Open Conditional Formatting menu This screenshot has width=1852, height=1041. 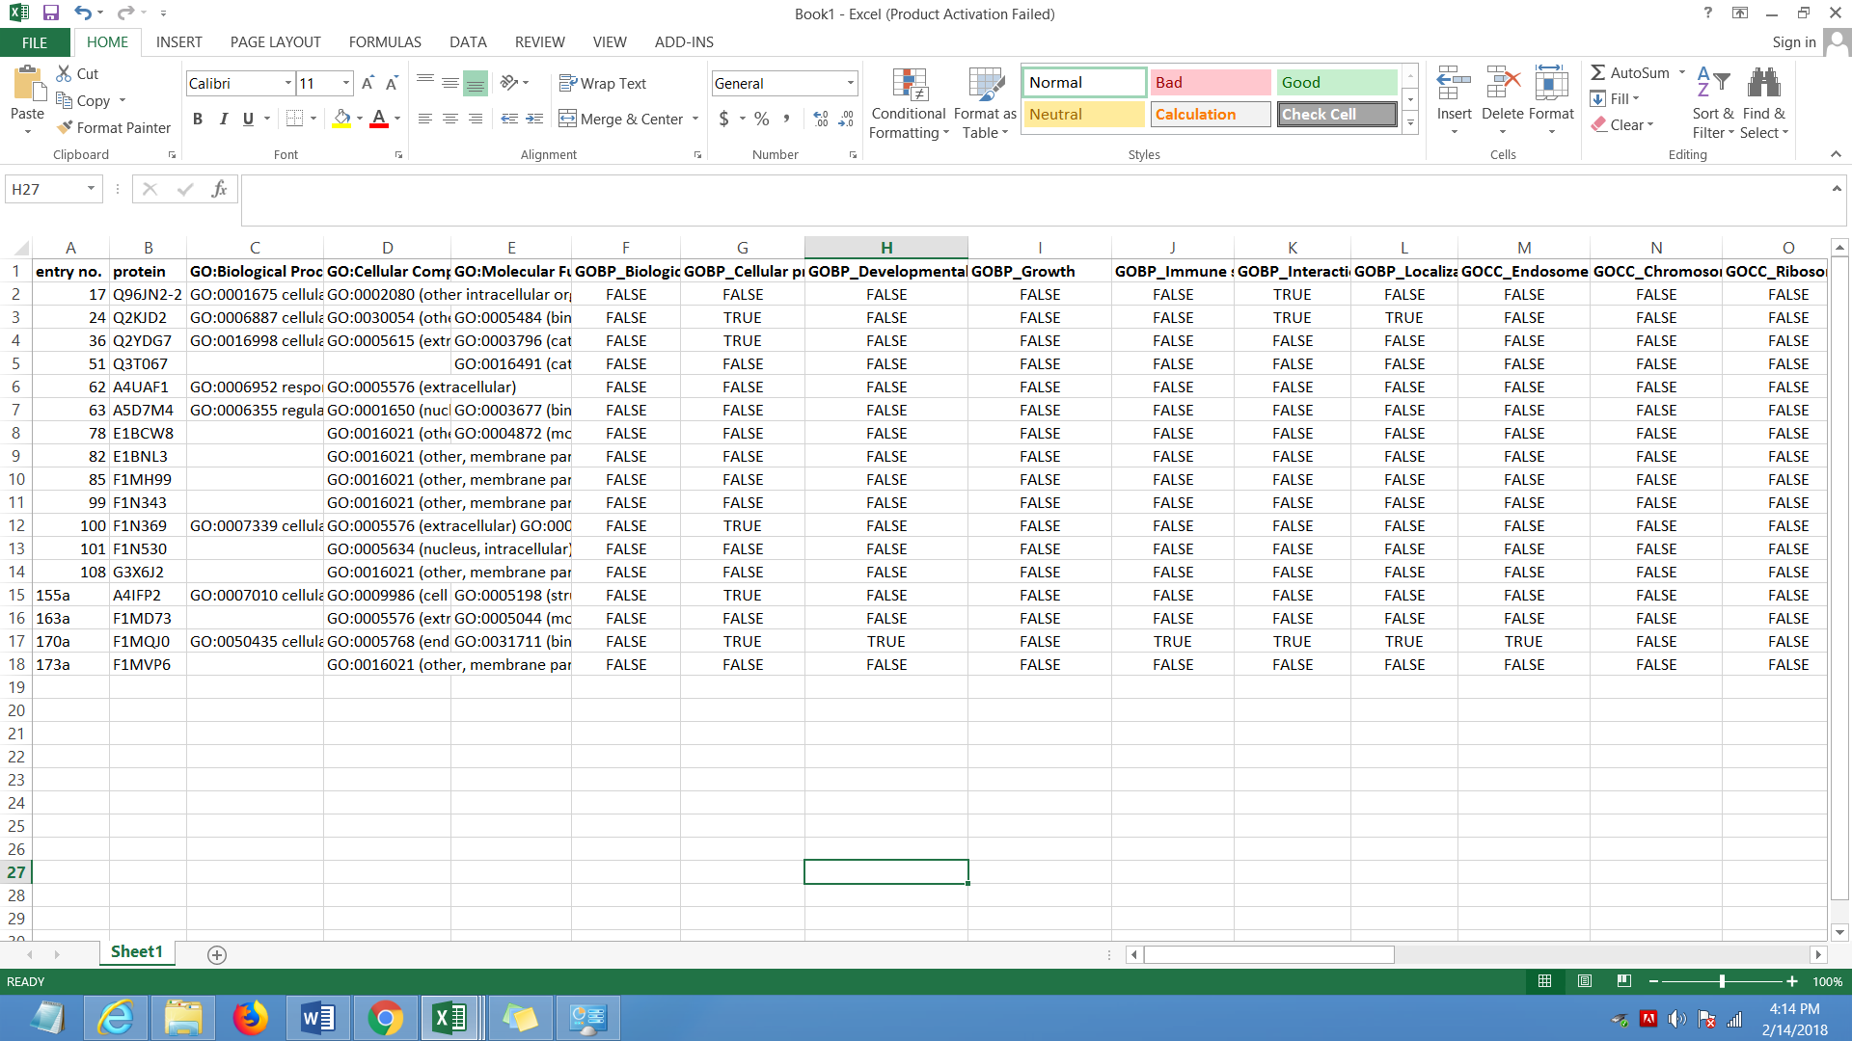[908, 104]
